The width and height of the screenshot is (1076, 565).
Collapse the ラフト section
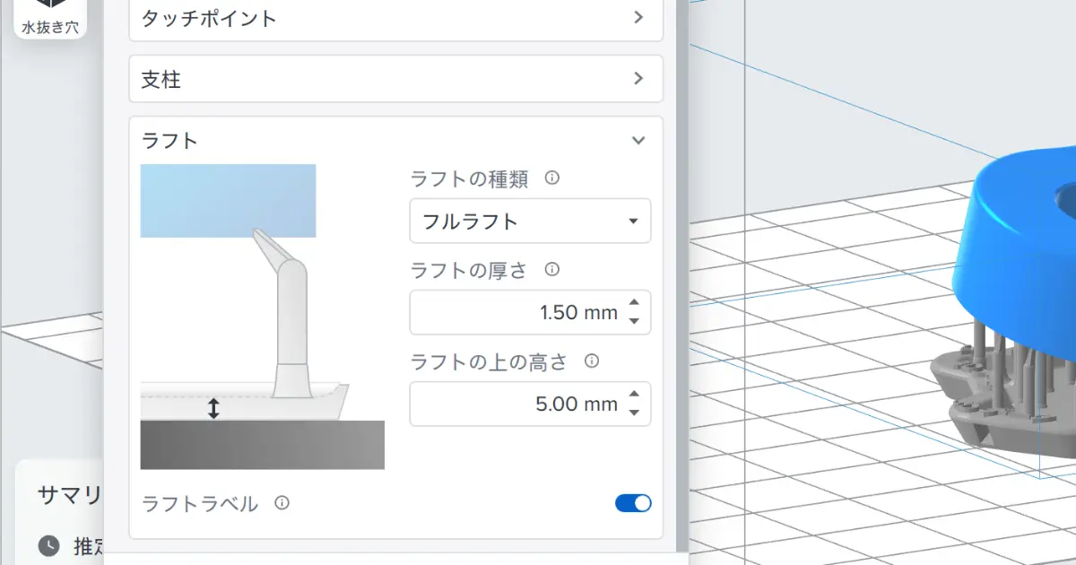click(x=638, y=140)
